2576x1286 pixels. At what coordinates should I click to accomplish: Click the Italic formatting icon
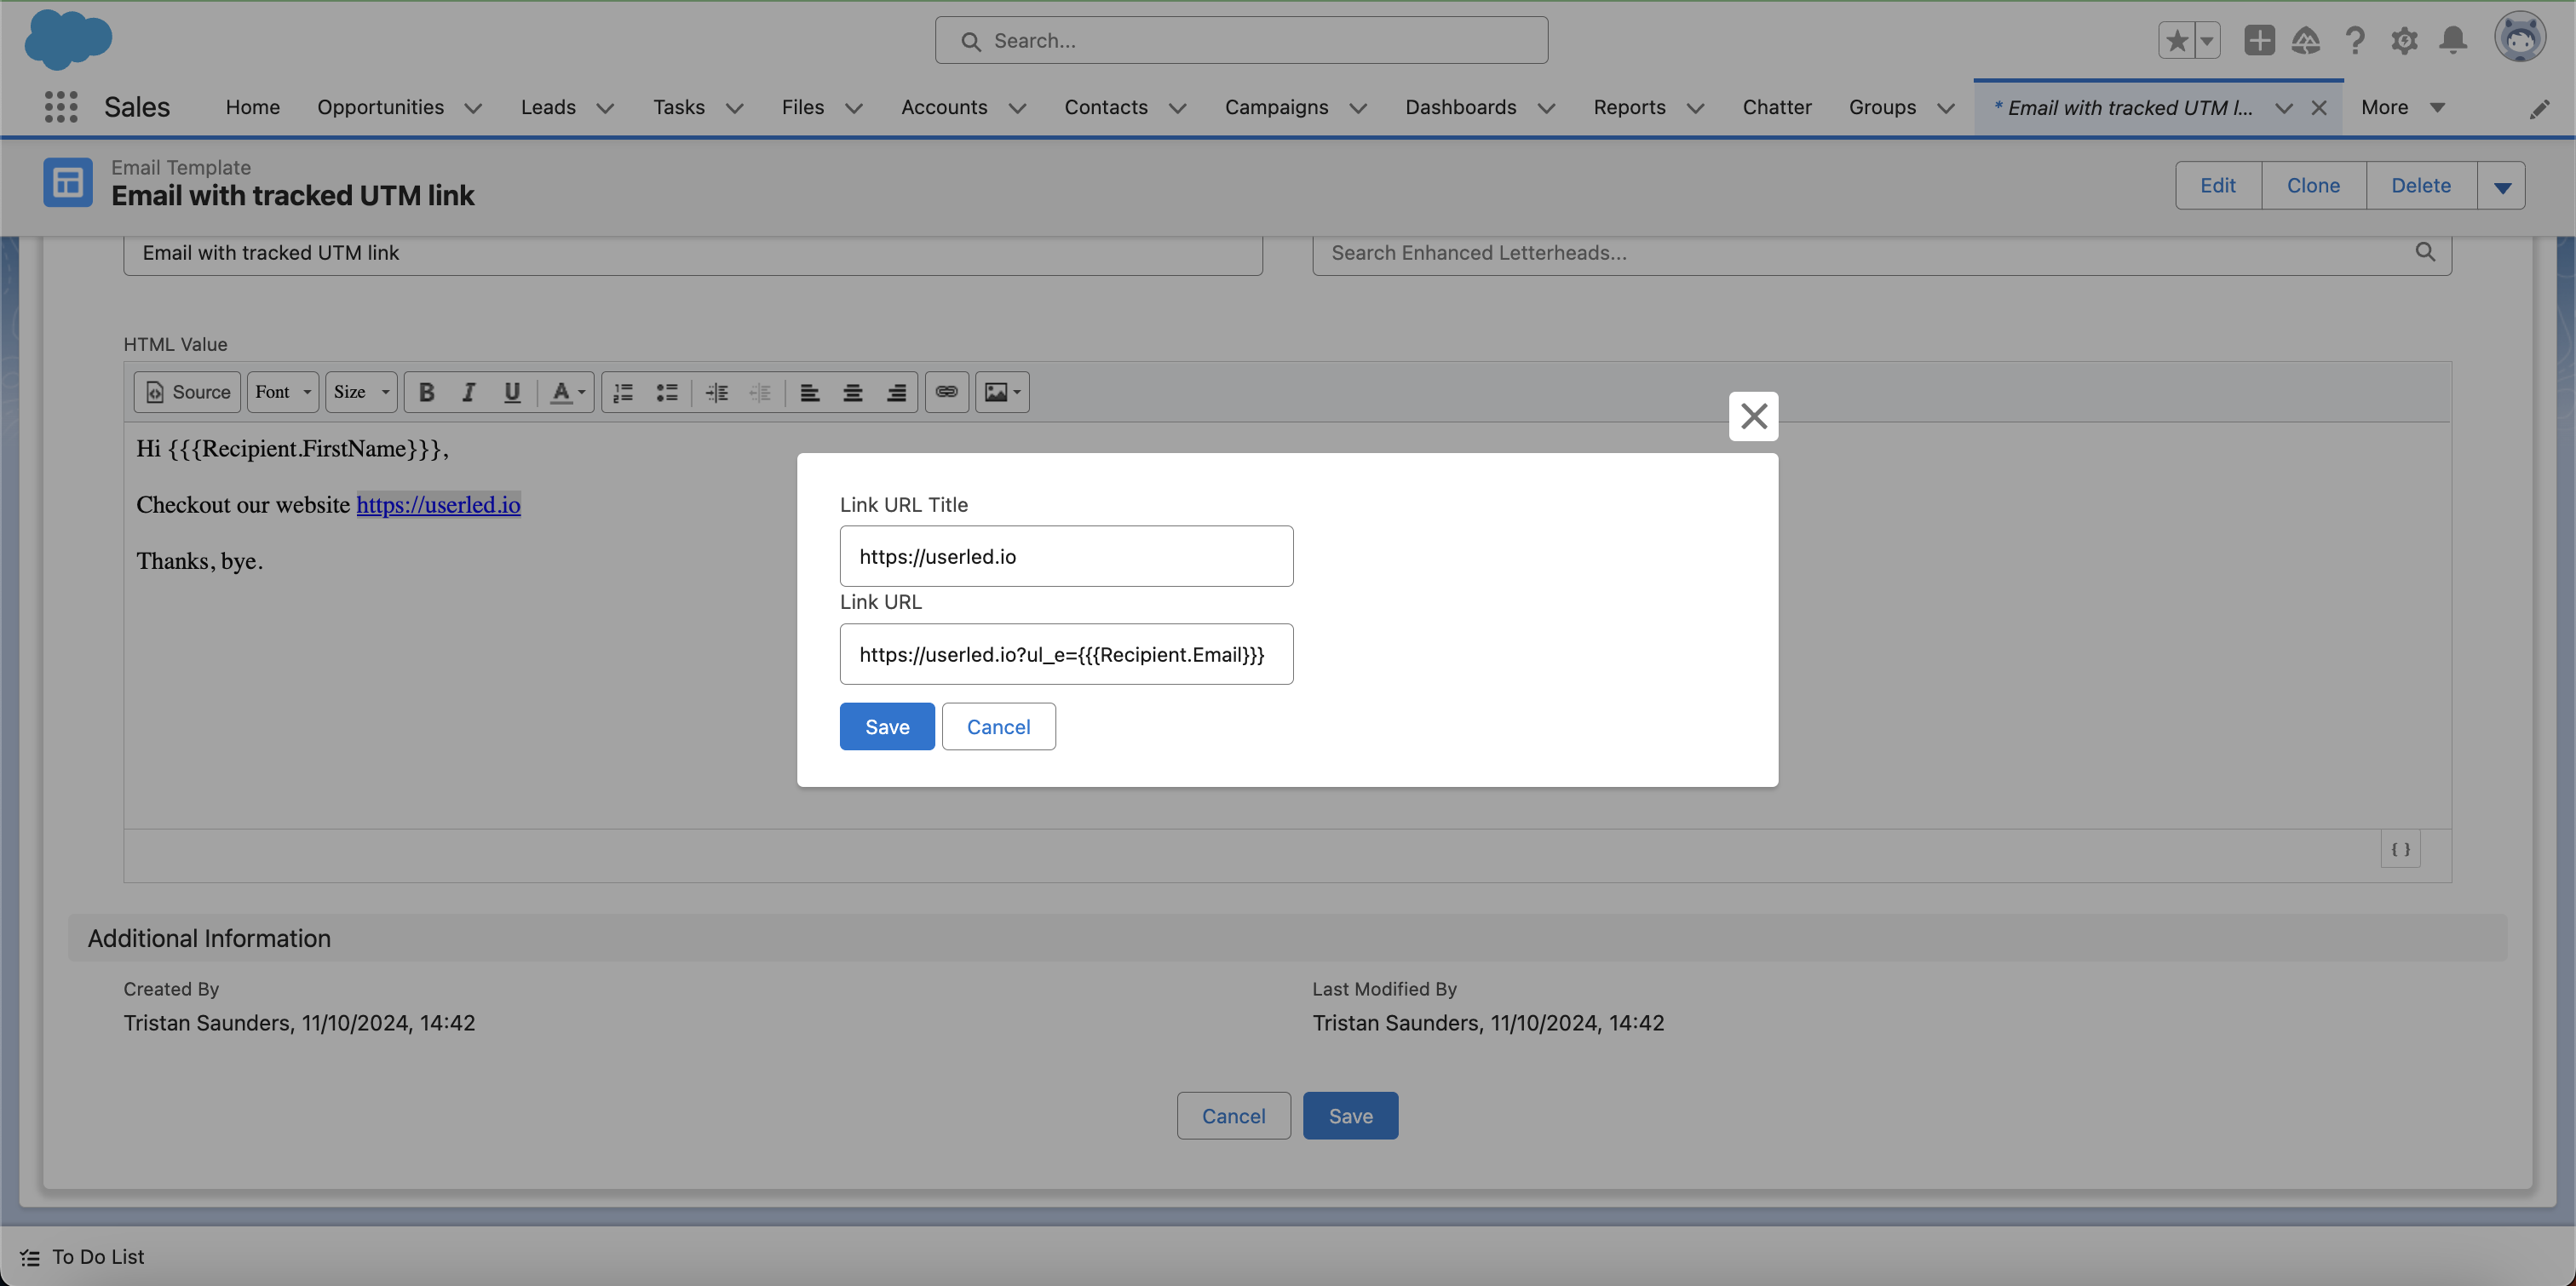click(468, 392)
